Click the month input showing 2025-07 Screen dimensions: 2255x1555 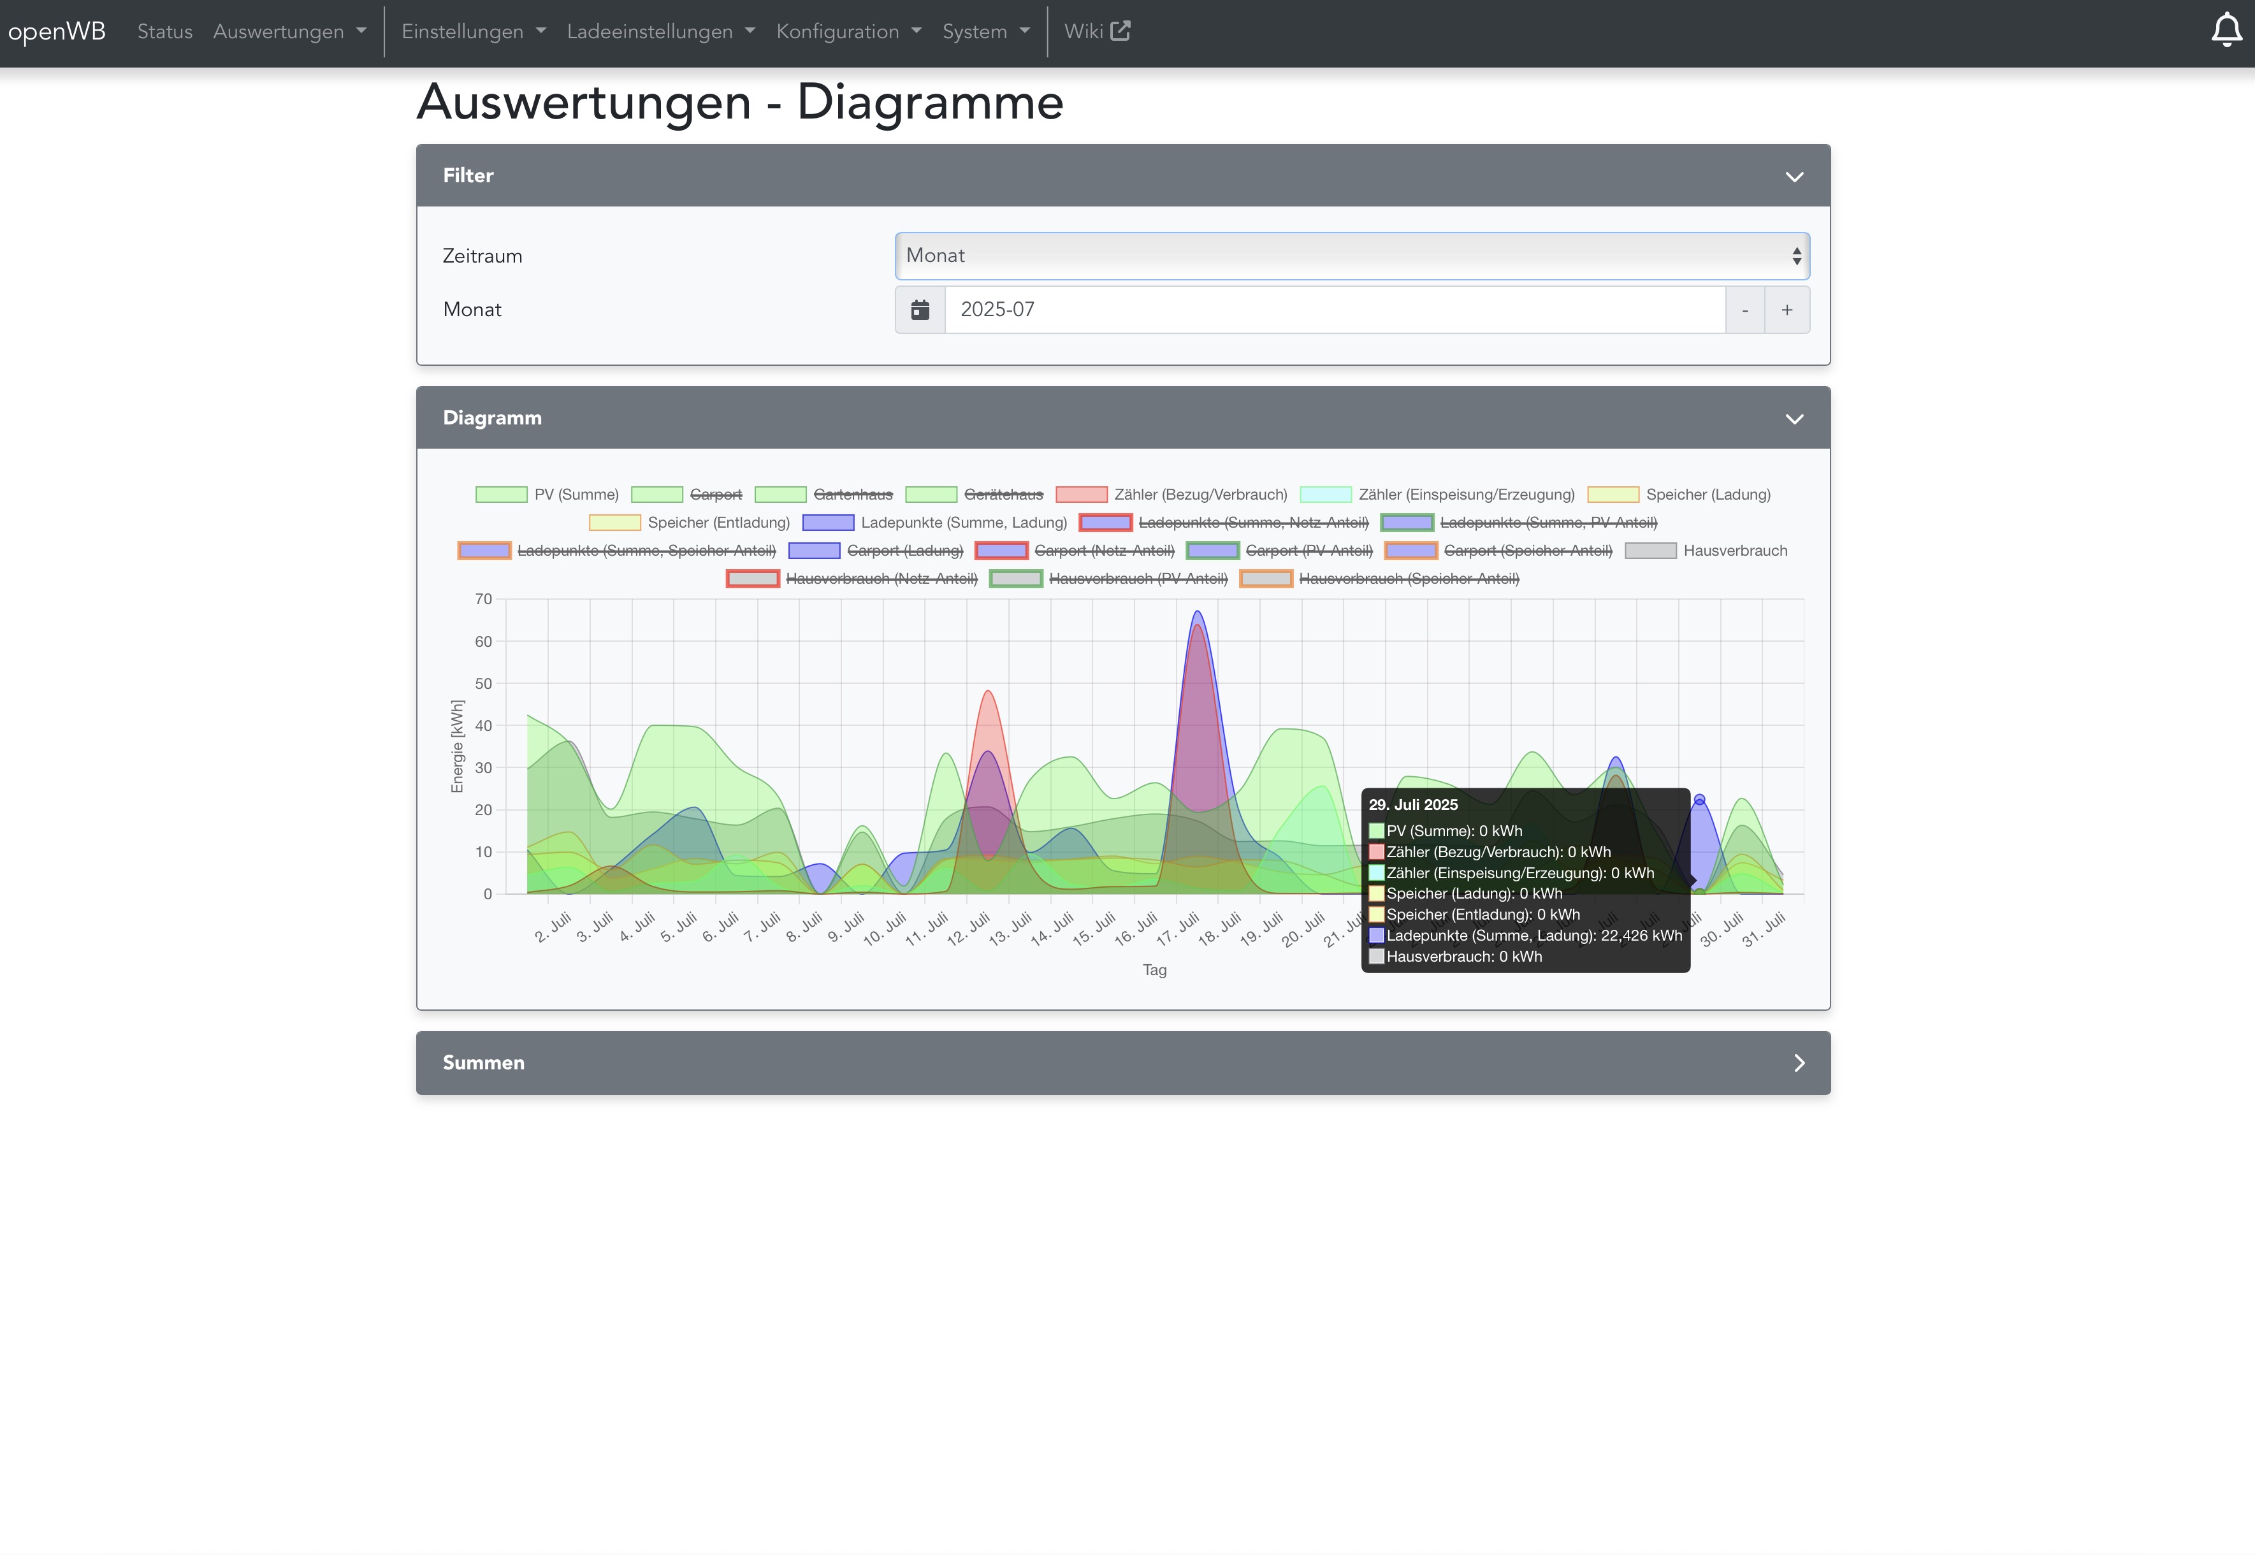[x=1334, y=310]
